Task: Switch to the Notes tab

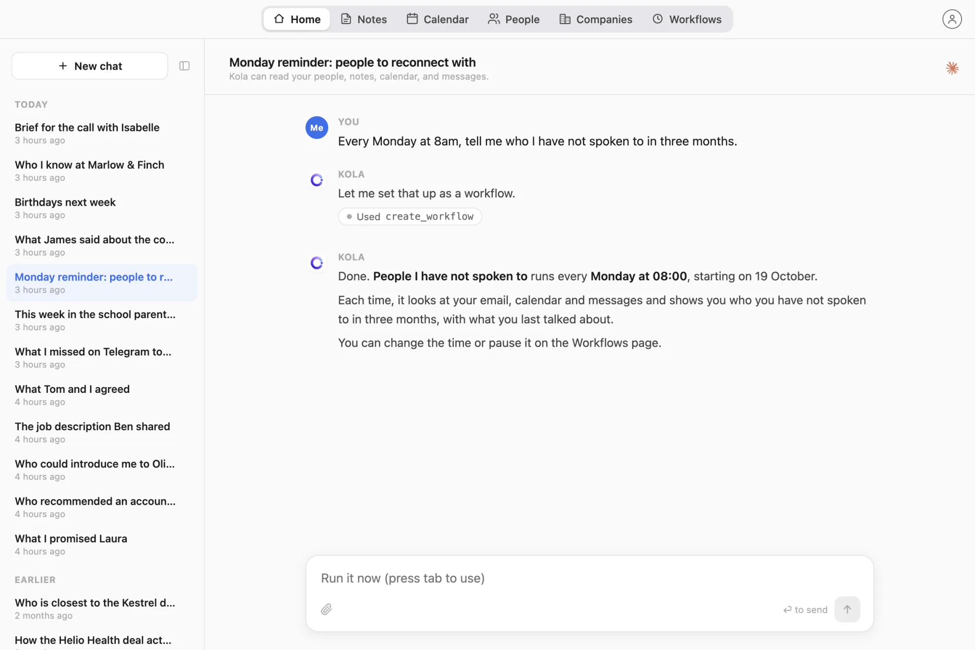Action: 364,19
